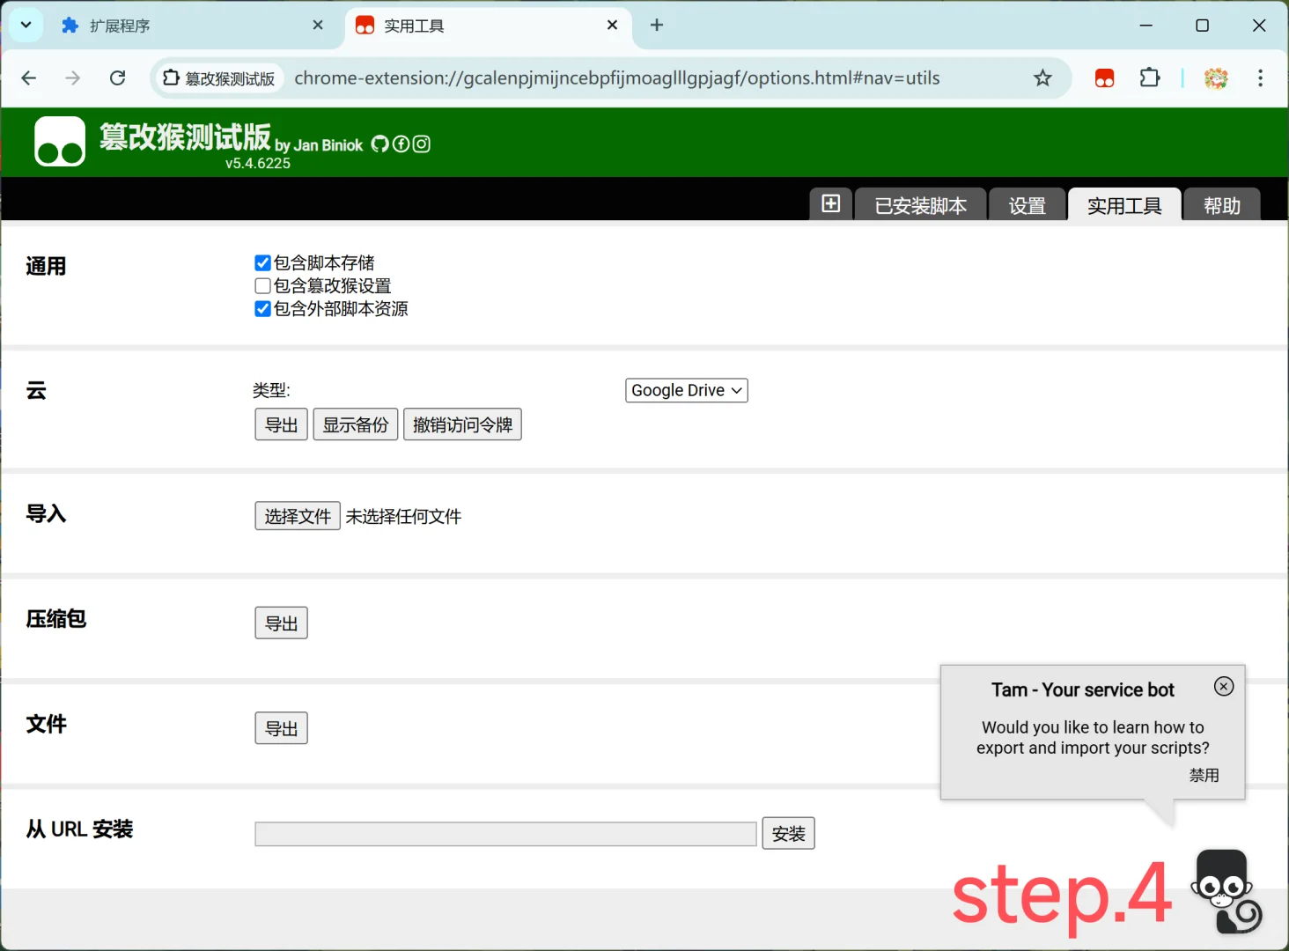Viewport: 1289px width, 951px height.
Task: Focus the chrome-extension address bar
Action: 616,78
